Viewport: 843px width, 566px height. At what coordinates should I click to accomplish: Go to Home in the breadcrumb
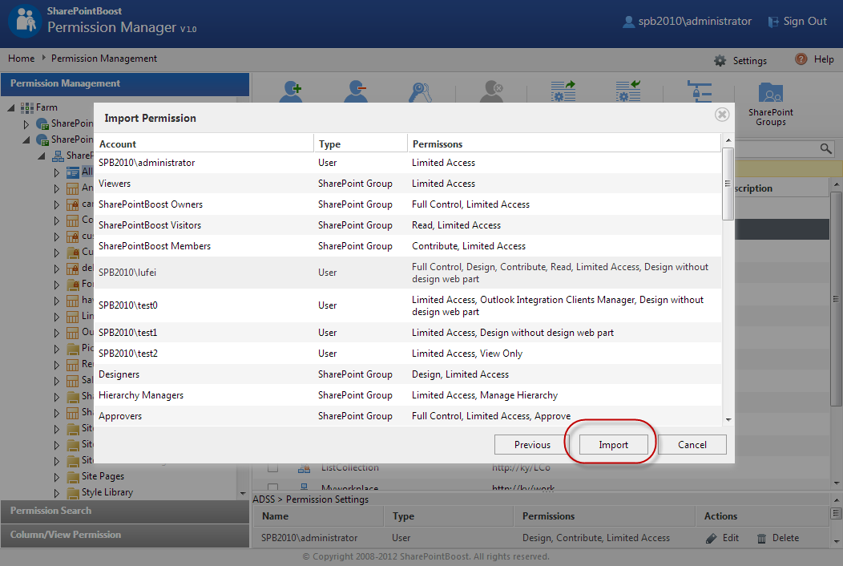point(21,59)
